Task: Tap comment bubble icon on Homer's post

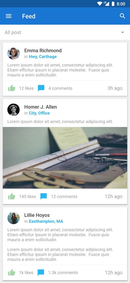Action: pos(44,196)
